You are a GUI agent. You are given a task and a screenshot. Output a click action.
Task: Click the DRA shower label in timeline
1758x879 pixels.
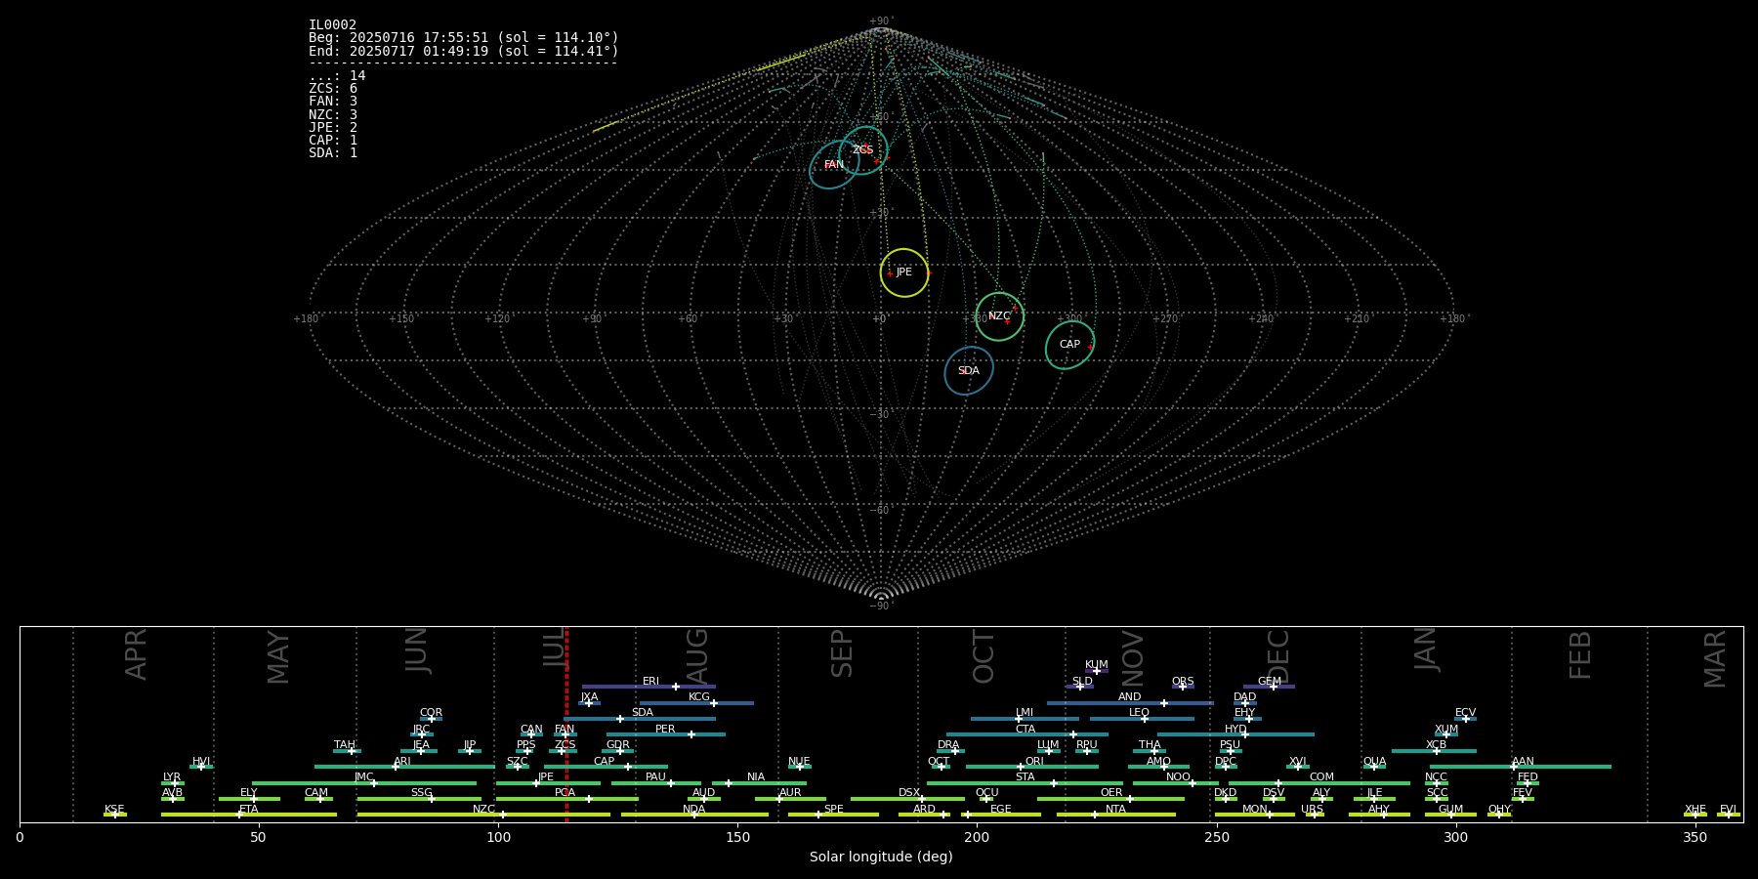pos(948,745)
